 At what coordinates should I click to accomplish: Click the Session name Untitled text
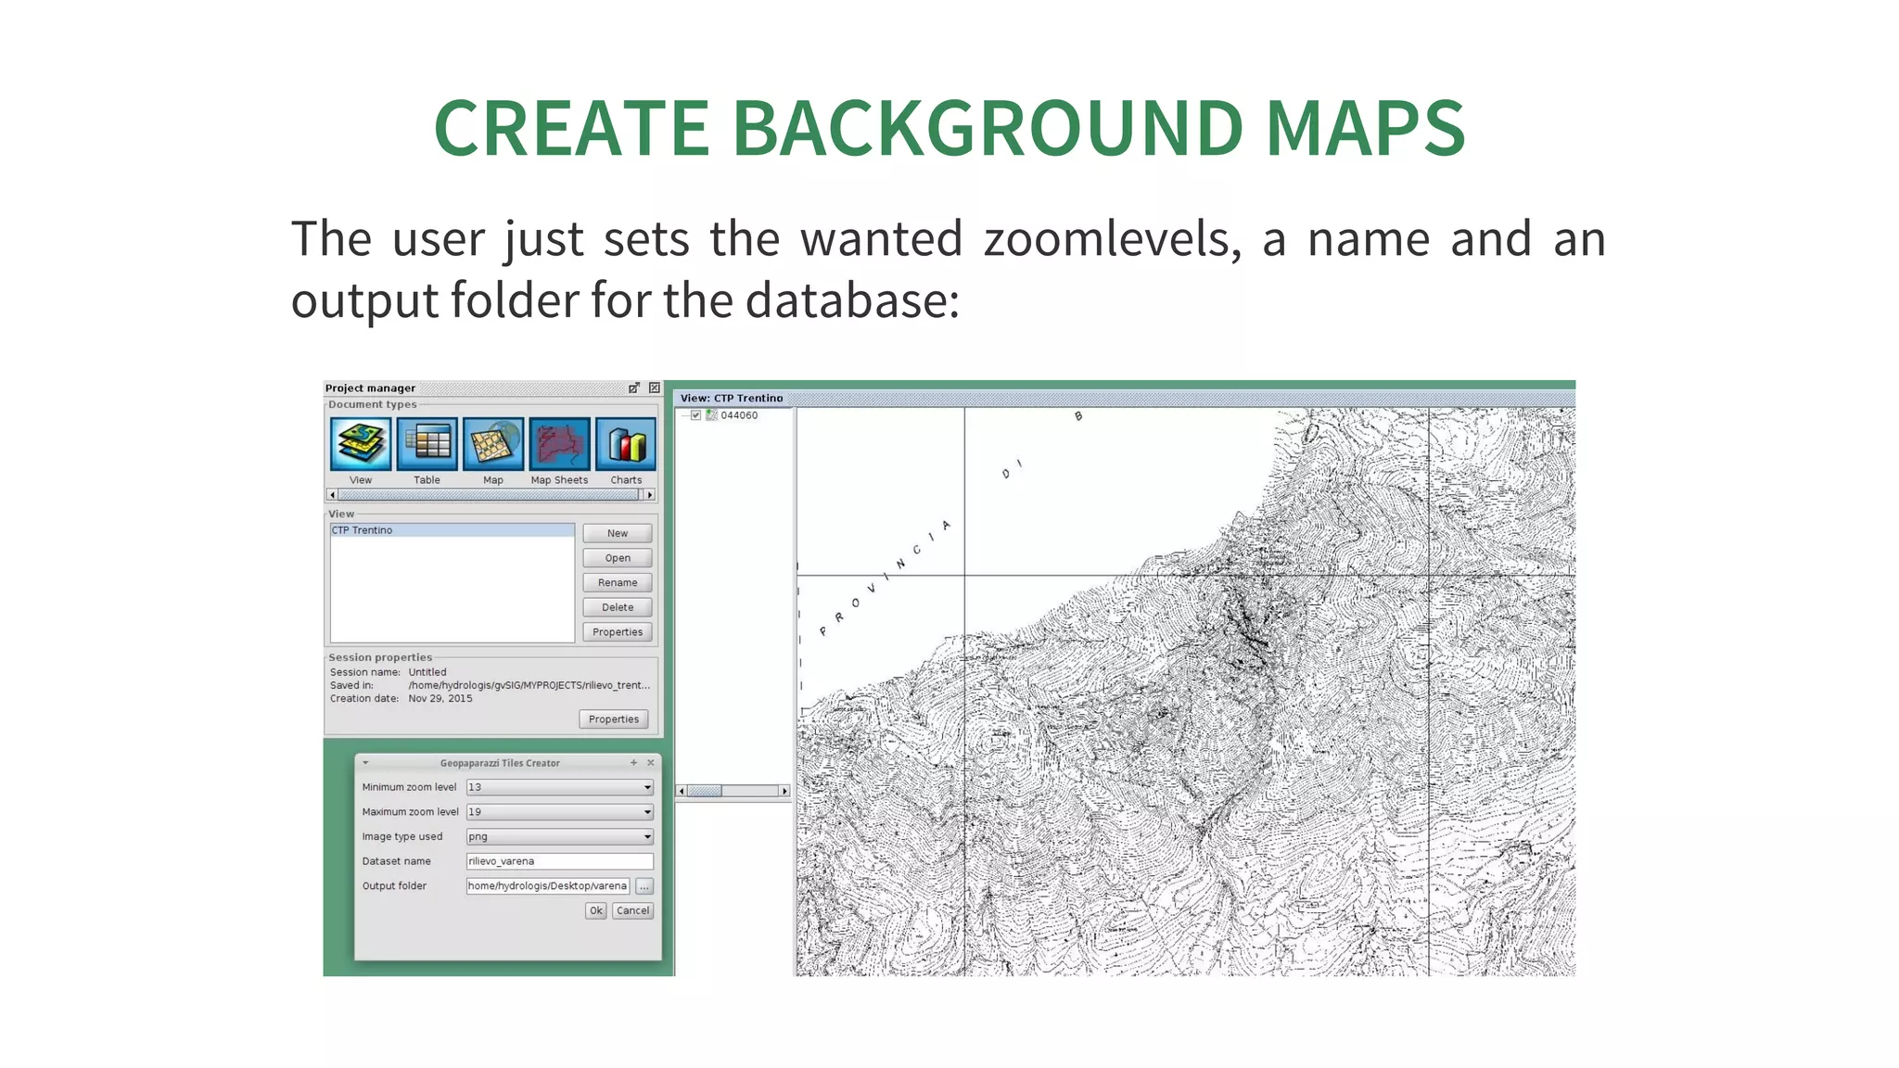point(427,672)
